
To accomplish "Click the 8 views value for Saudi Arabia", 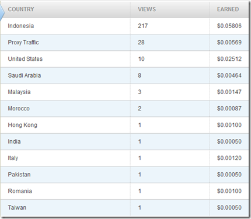I will 140,75.
